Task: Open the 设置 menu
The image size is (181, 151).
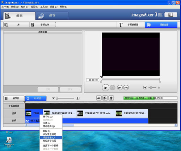Action: (54, 7)
